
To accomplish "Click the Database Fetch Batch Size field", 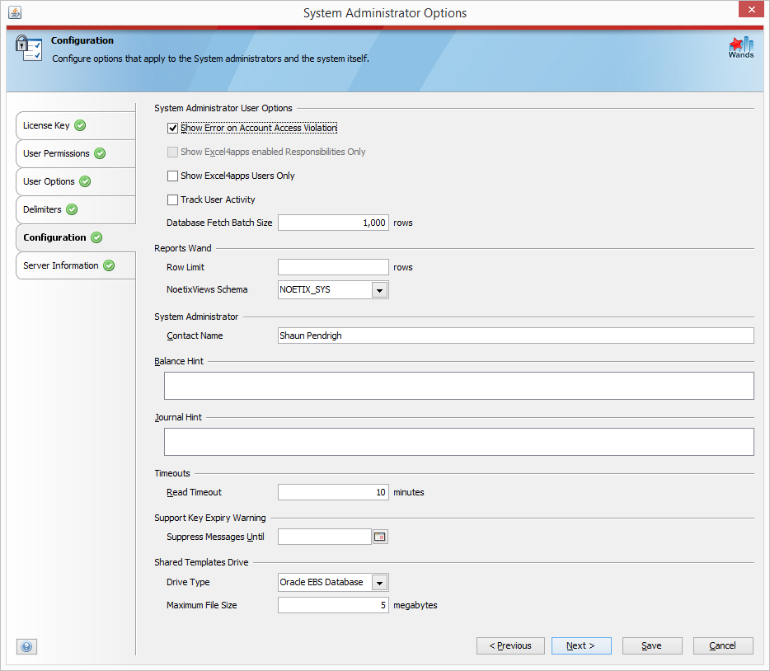I will pos(333,223).
